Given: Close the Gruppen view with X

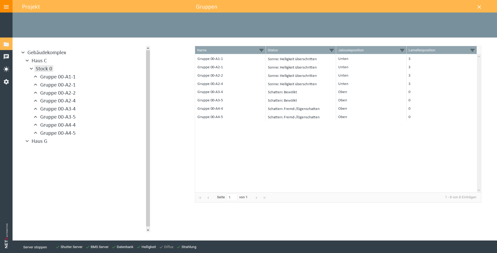Looking at the screenshot, I should [x=479, y=7].
